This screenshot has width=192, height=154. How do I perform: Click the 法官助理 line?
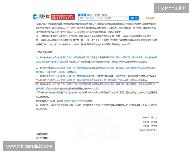coord(42,134)
